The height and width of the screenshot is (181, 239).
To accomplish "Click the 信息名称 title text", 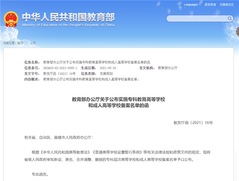I will pos(97,62).
